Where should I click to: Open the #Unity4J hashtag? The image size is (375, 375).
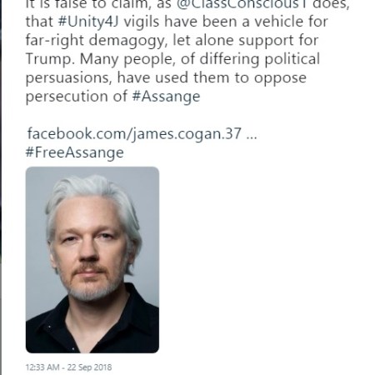[88, 22]
